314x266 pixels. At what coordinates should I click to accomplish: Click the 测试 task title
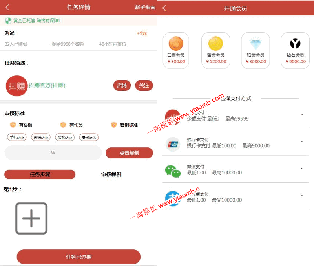[x=9, y=33]
